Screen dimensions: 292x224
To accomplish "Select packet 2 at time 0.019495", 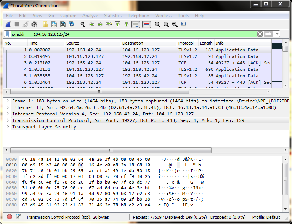I will point(138,56).
